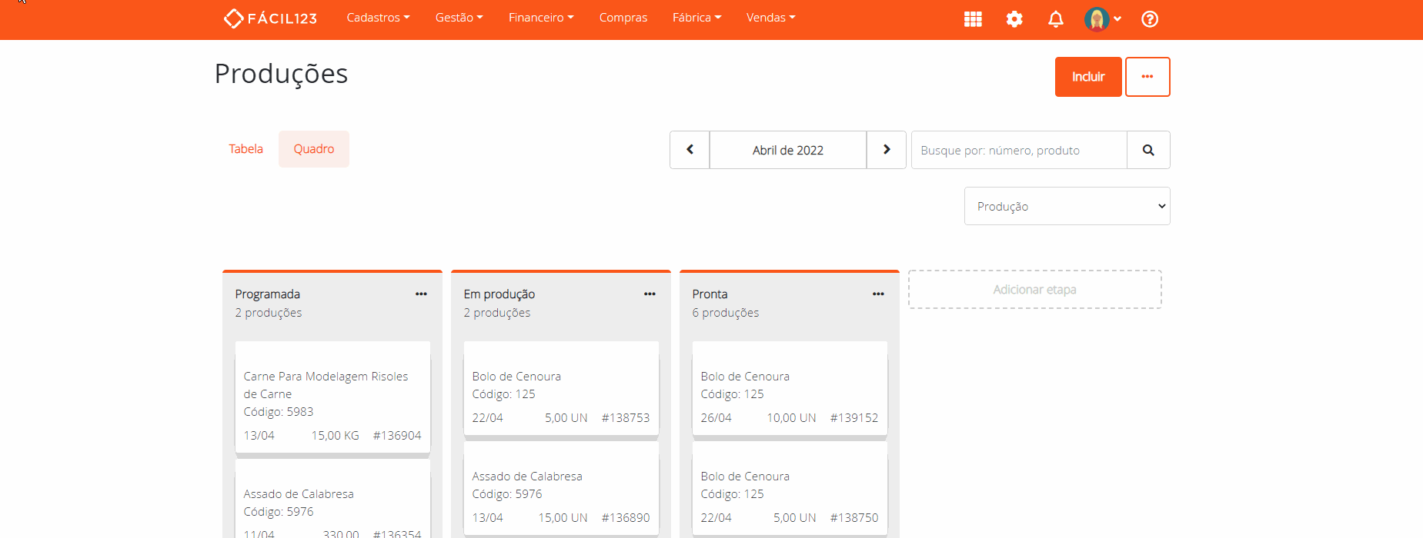
Task: Open Pronta column options menu
Action: click(x=878, y=294)
